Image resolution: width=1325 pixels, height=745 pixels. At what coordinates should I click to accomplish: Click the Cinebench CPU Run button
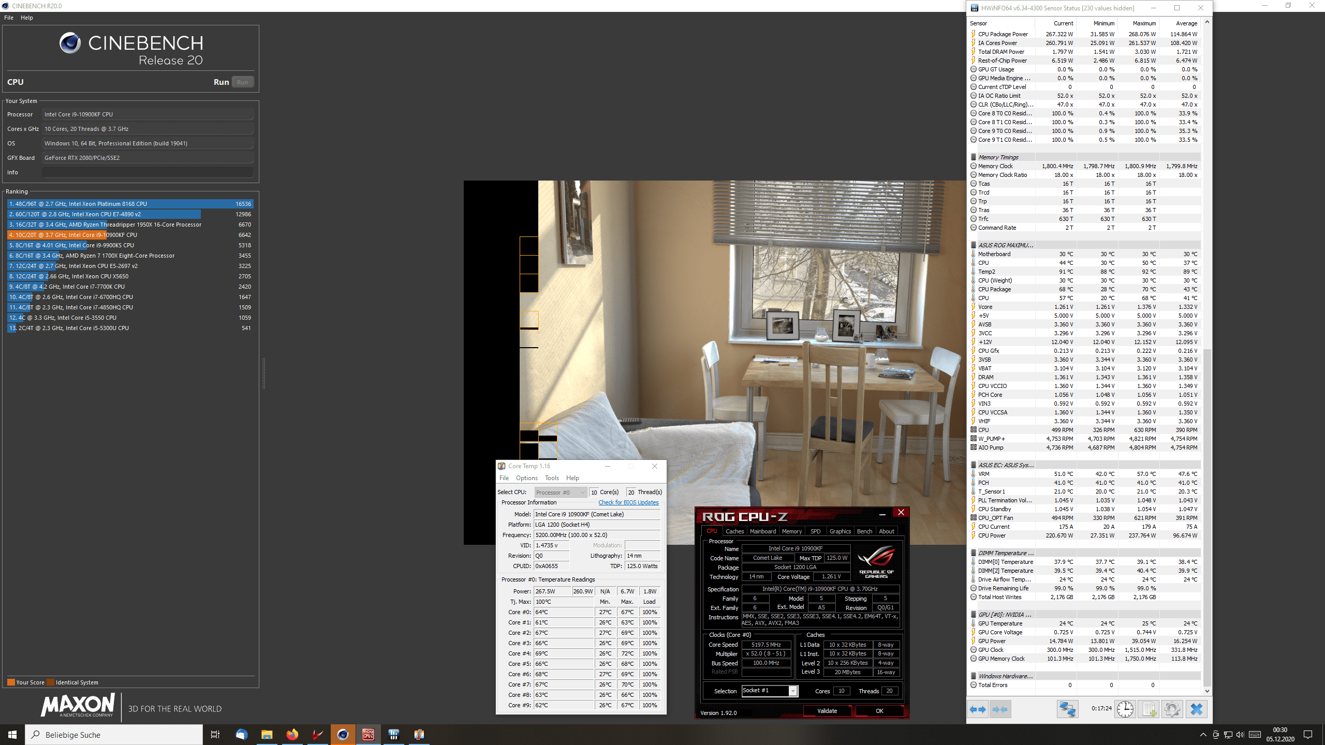pos(242,82)
